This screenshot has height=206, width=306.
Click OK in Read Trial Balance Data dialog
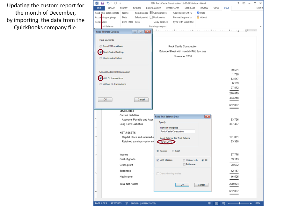182,185
